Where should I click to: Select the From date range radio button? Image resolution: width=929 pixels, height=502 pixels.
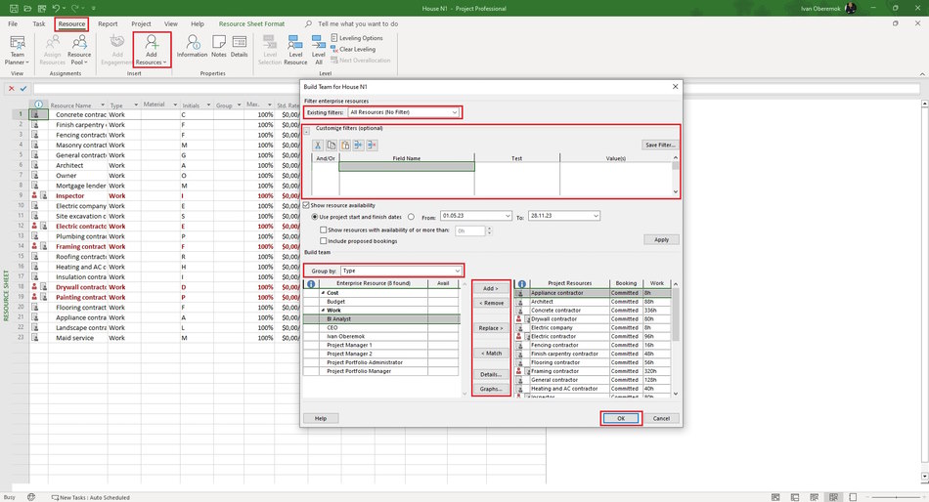(x=411, y=217)
